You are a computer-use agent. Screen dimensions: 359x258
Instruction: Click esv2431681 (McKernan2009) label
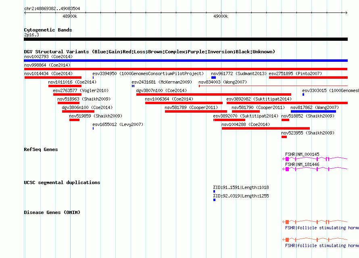click(162, 82)
